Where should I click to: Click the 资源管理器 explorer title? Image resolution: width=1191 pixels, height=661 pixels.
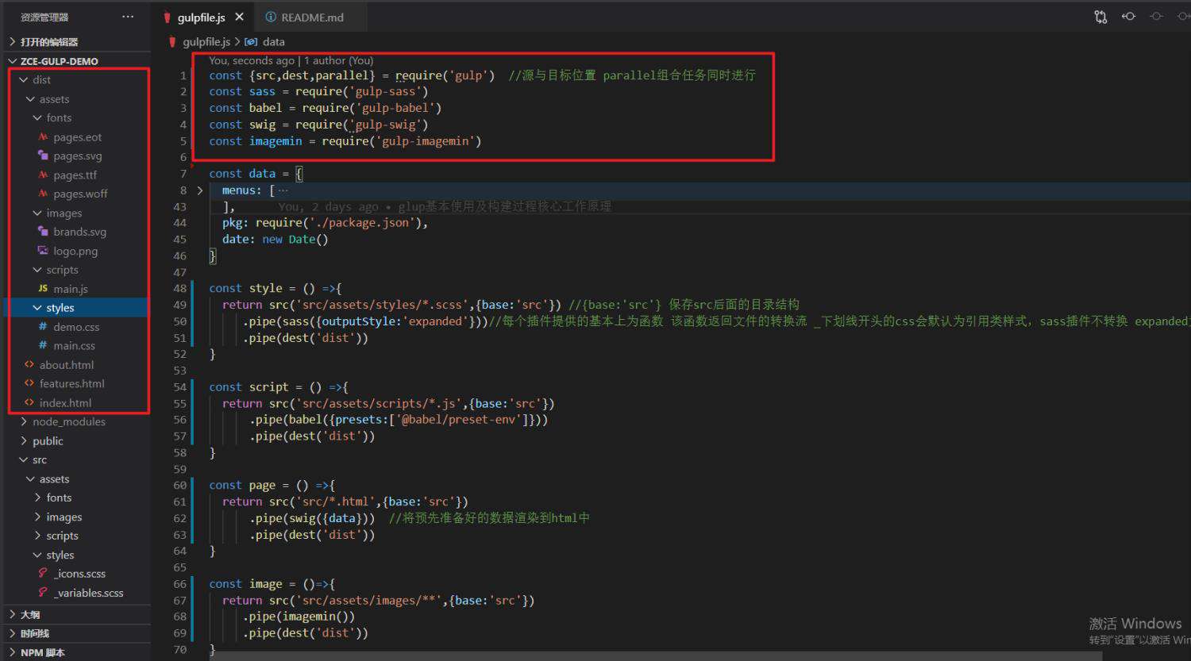pos(44,17)
